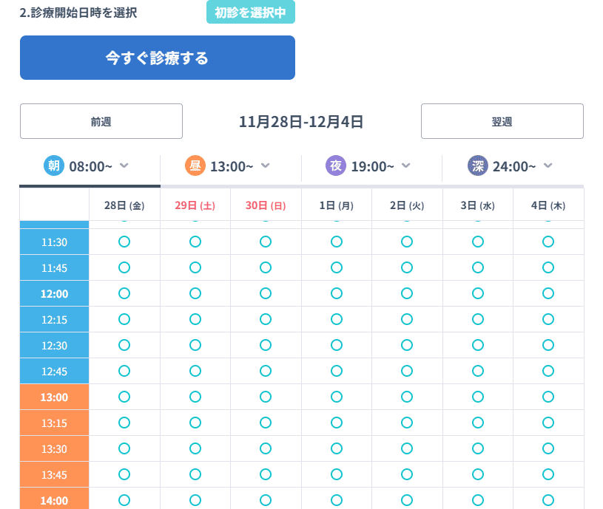Expand the 08:00~ morning chevron
The height and width of the screenshot is (509, 603).
tap(124, 165)
